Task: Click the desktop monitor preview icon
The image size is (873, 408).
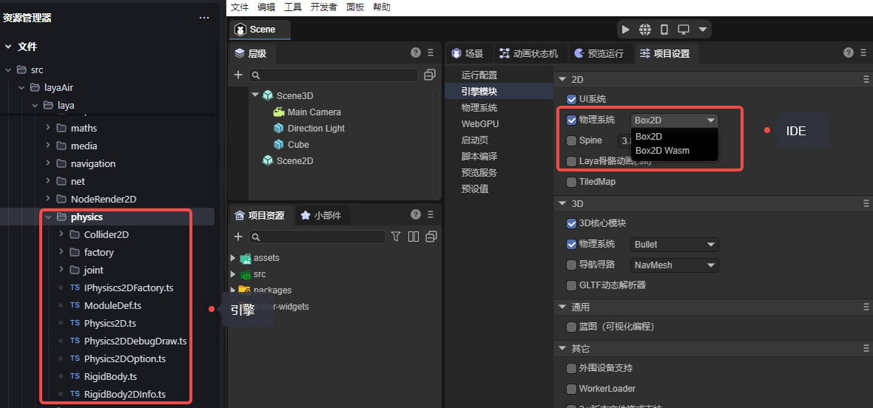Action: (684, 30)
